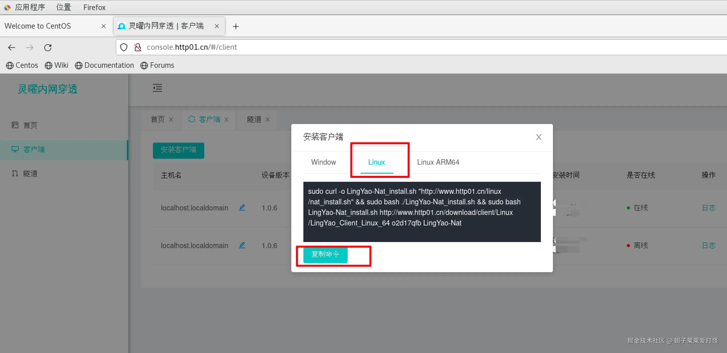
Task: Click the browser back arrow
Action: pos(12,47)
